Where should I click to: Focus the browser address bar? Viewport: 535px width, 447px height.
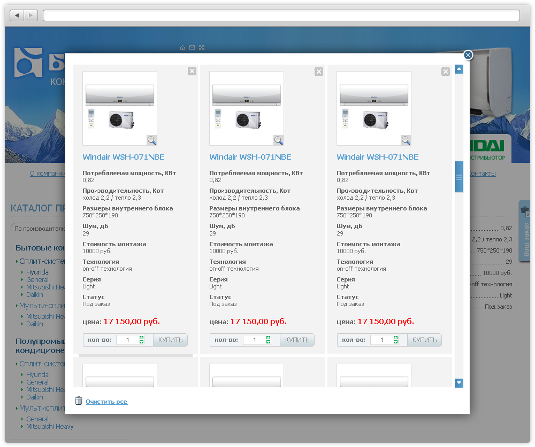tap(281, 15)
